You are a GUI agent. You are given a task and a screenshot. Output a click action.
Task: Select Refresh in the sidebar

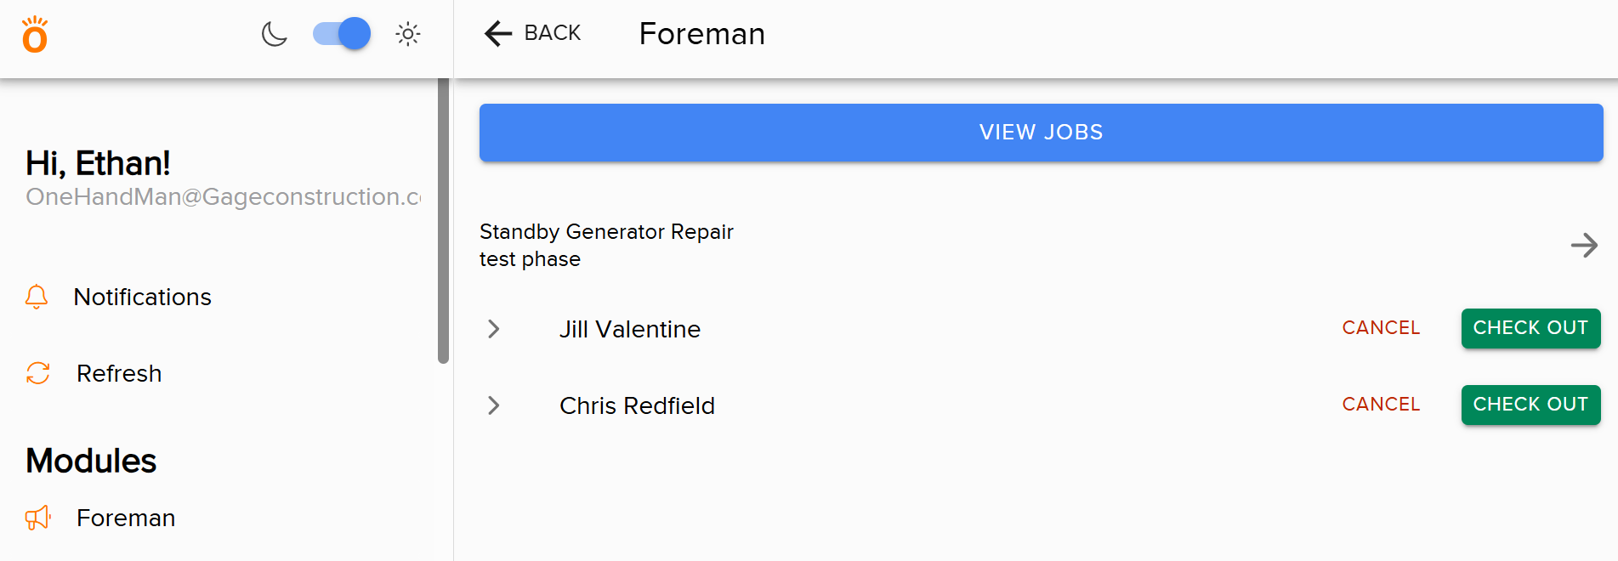(x=119, y=373)
